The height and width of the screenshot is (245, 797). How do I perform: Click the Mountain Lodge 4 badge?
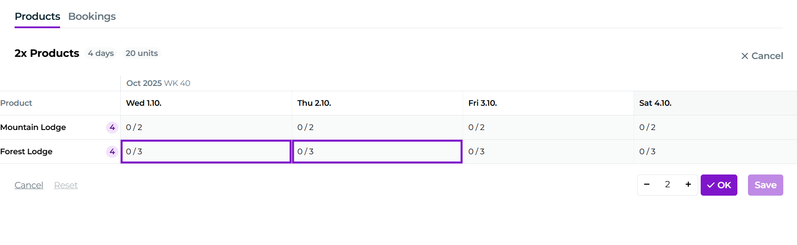112,127
